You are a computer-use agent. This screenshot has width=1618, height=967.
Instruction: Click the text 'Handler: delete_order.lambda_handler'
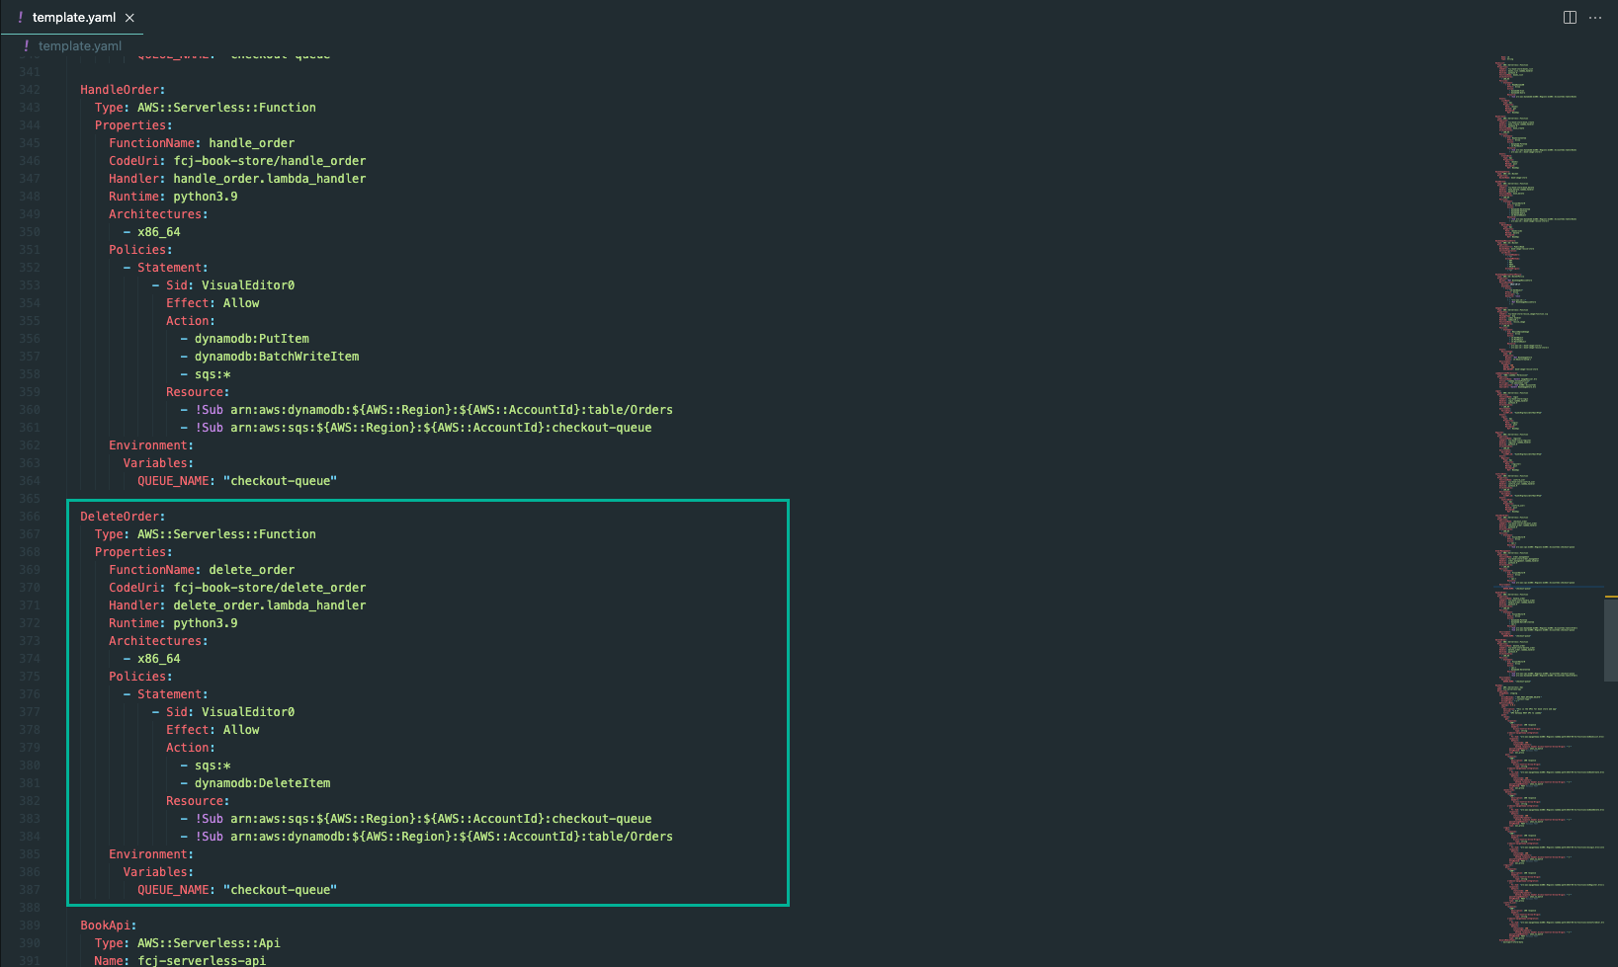click(237, 605)
